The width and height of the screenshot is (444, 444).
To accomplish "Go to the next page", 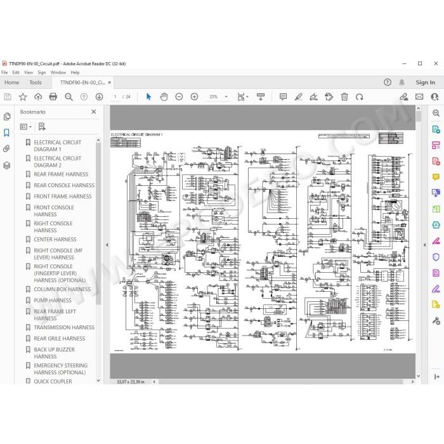I will pos(99,97).
